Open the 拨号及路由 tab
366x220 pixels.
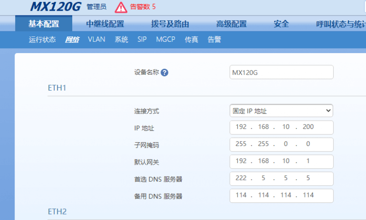(170, 24)
